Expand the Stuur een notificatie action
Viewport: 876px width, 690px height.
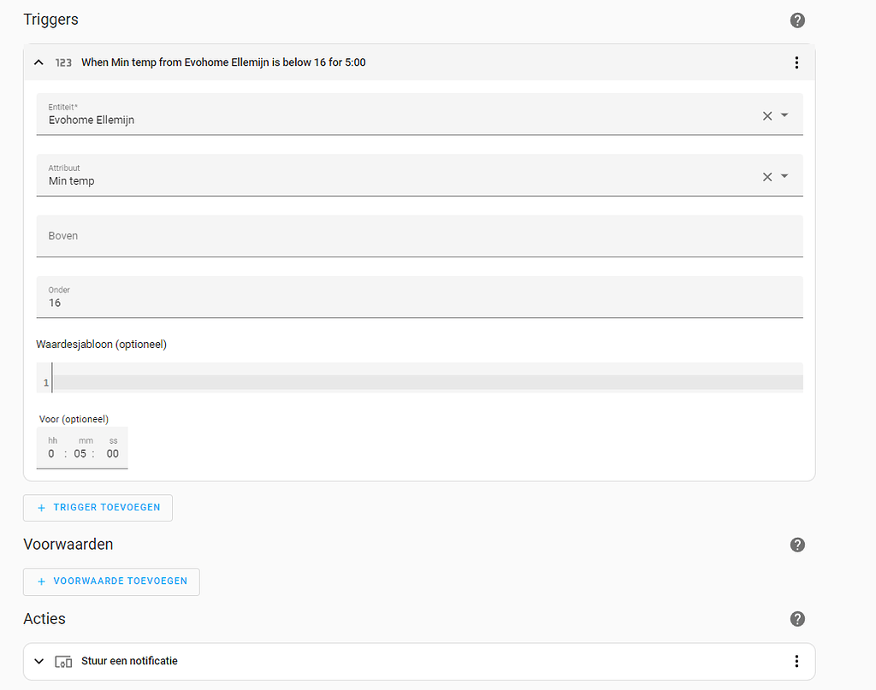pyautogui.click(x=38, y=661)
